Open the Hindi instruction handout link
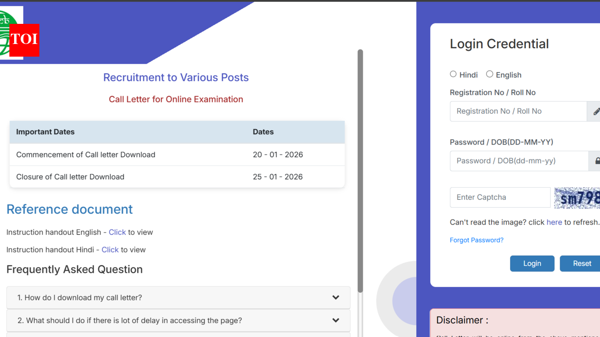Screen dimensions: 600x337 coord(110,250)
